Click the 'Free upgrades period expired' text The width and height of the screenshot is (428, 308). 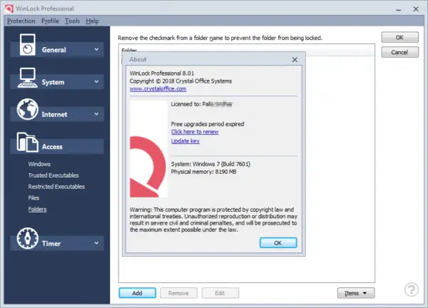coord(208,124)
